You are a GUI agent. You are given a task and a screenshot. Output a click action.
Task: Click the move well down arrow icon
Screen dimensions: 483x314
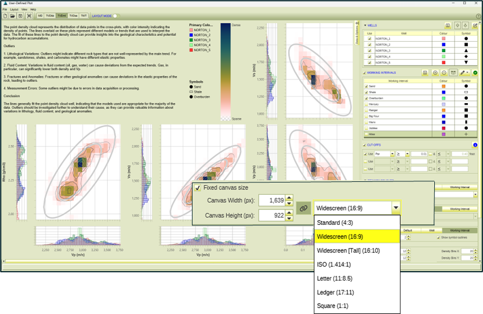(466, 25)
